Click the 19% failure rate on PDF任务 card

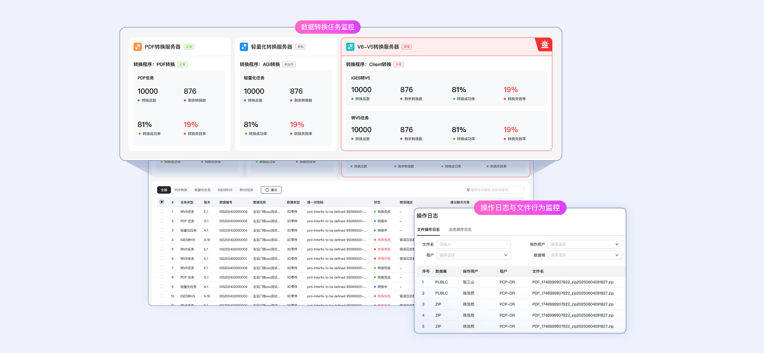coord(190,124)
